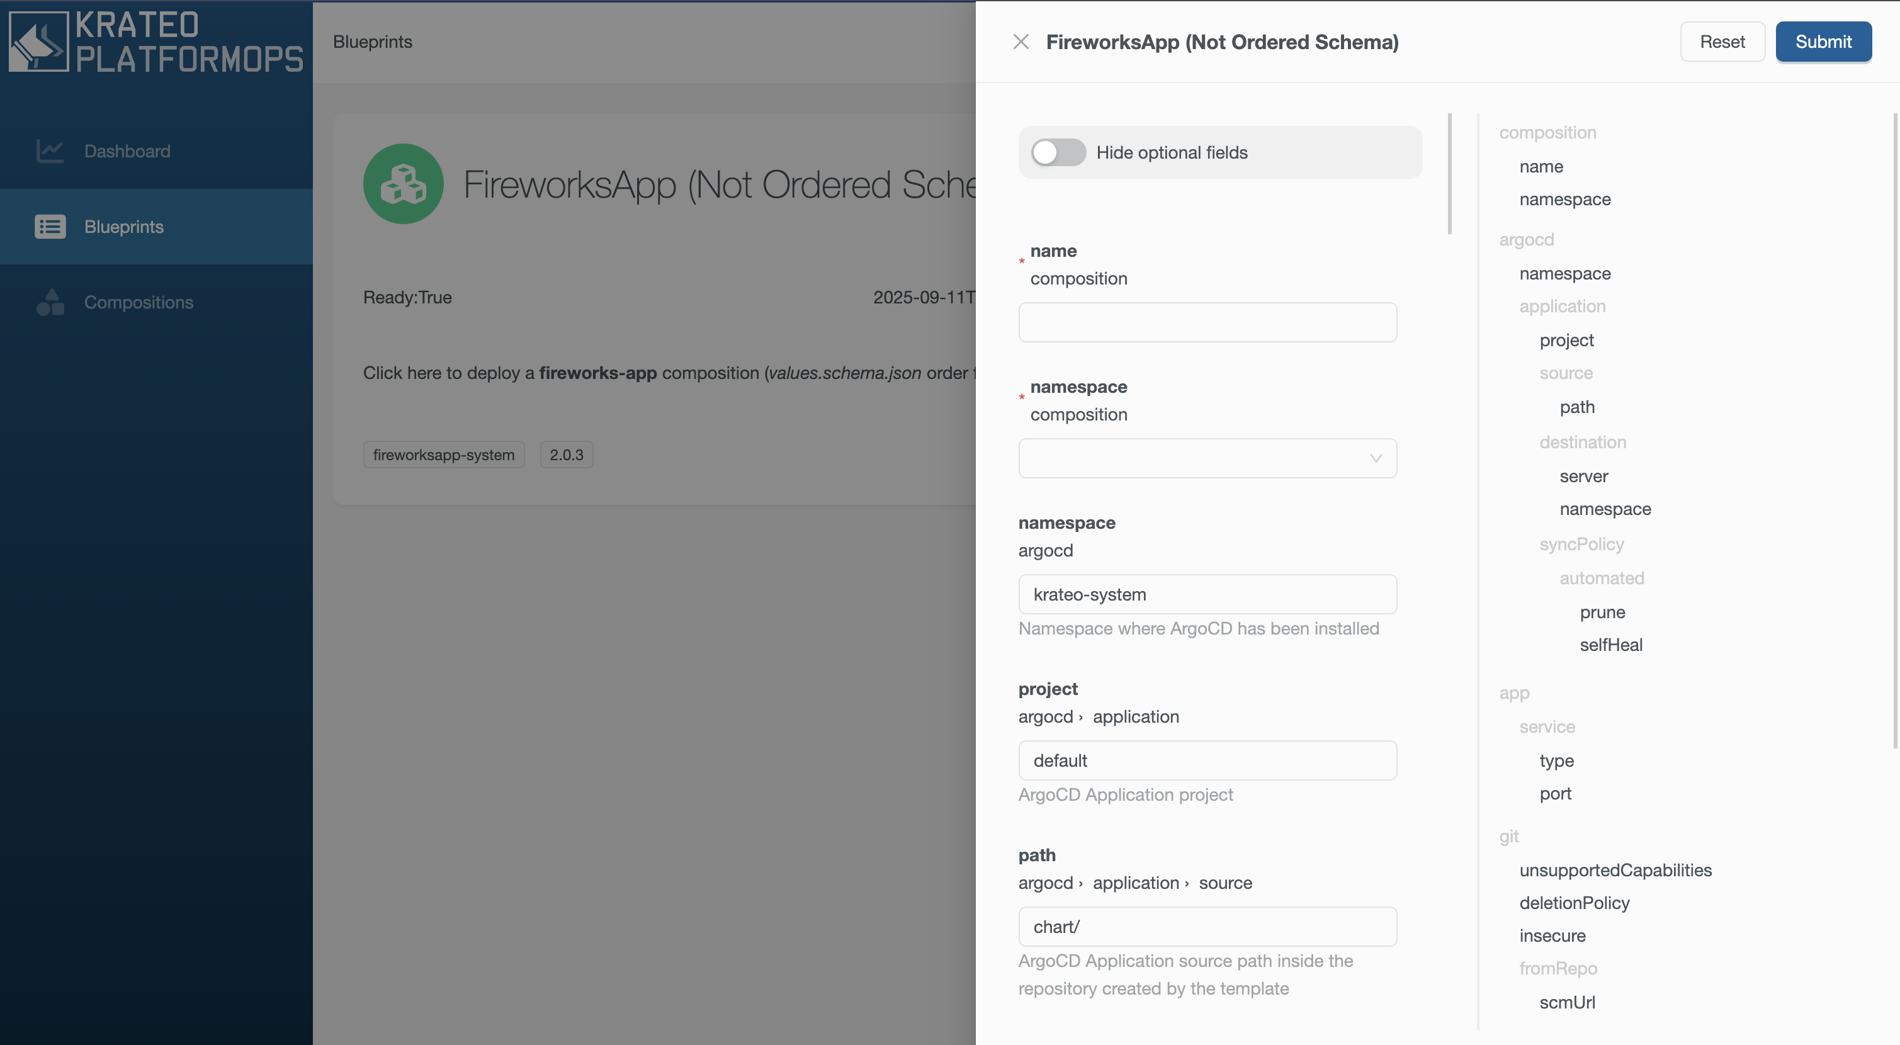
Task: Jump to selfHeal in the field outline
Action: click(x=1611, y=645)
